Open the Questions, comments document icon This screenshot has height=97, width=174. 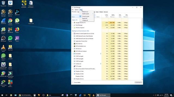31,4
